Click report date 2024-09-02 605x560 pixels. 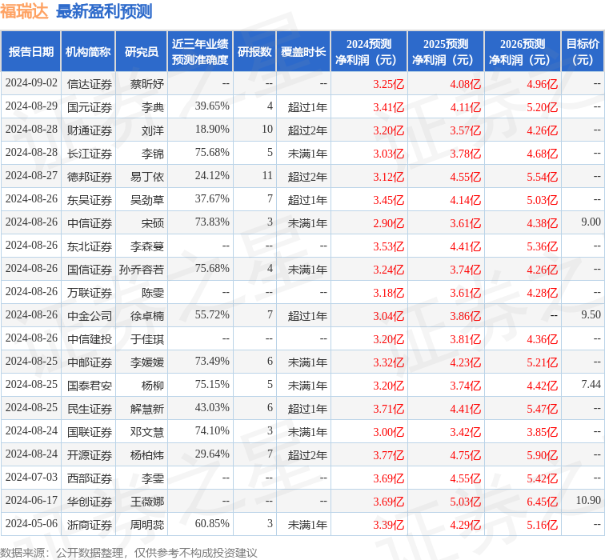[31, 83]
